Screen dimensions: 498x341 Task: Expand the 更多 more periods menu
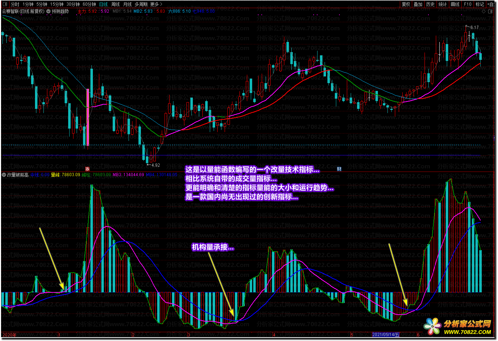(156, 4)
